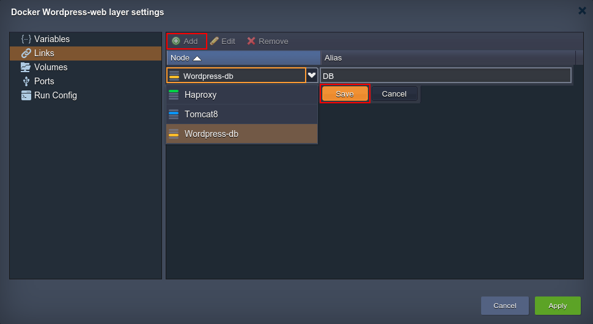Select Links in the sidebar
Screen dimensions: 593x324
point(86,53)
